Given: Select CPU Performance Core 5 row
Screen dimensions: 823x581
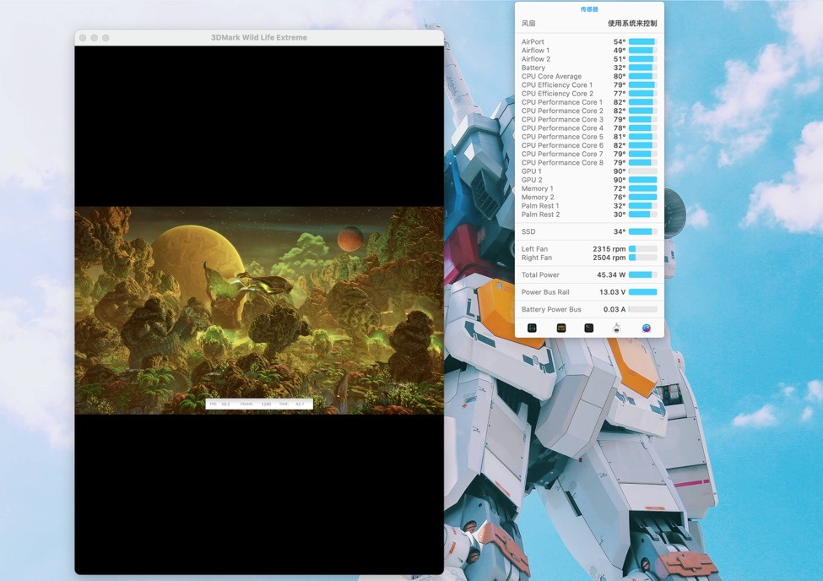Looking at the screenshot, I should click(589, 137).
